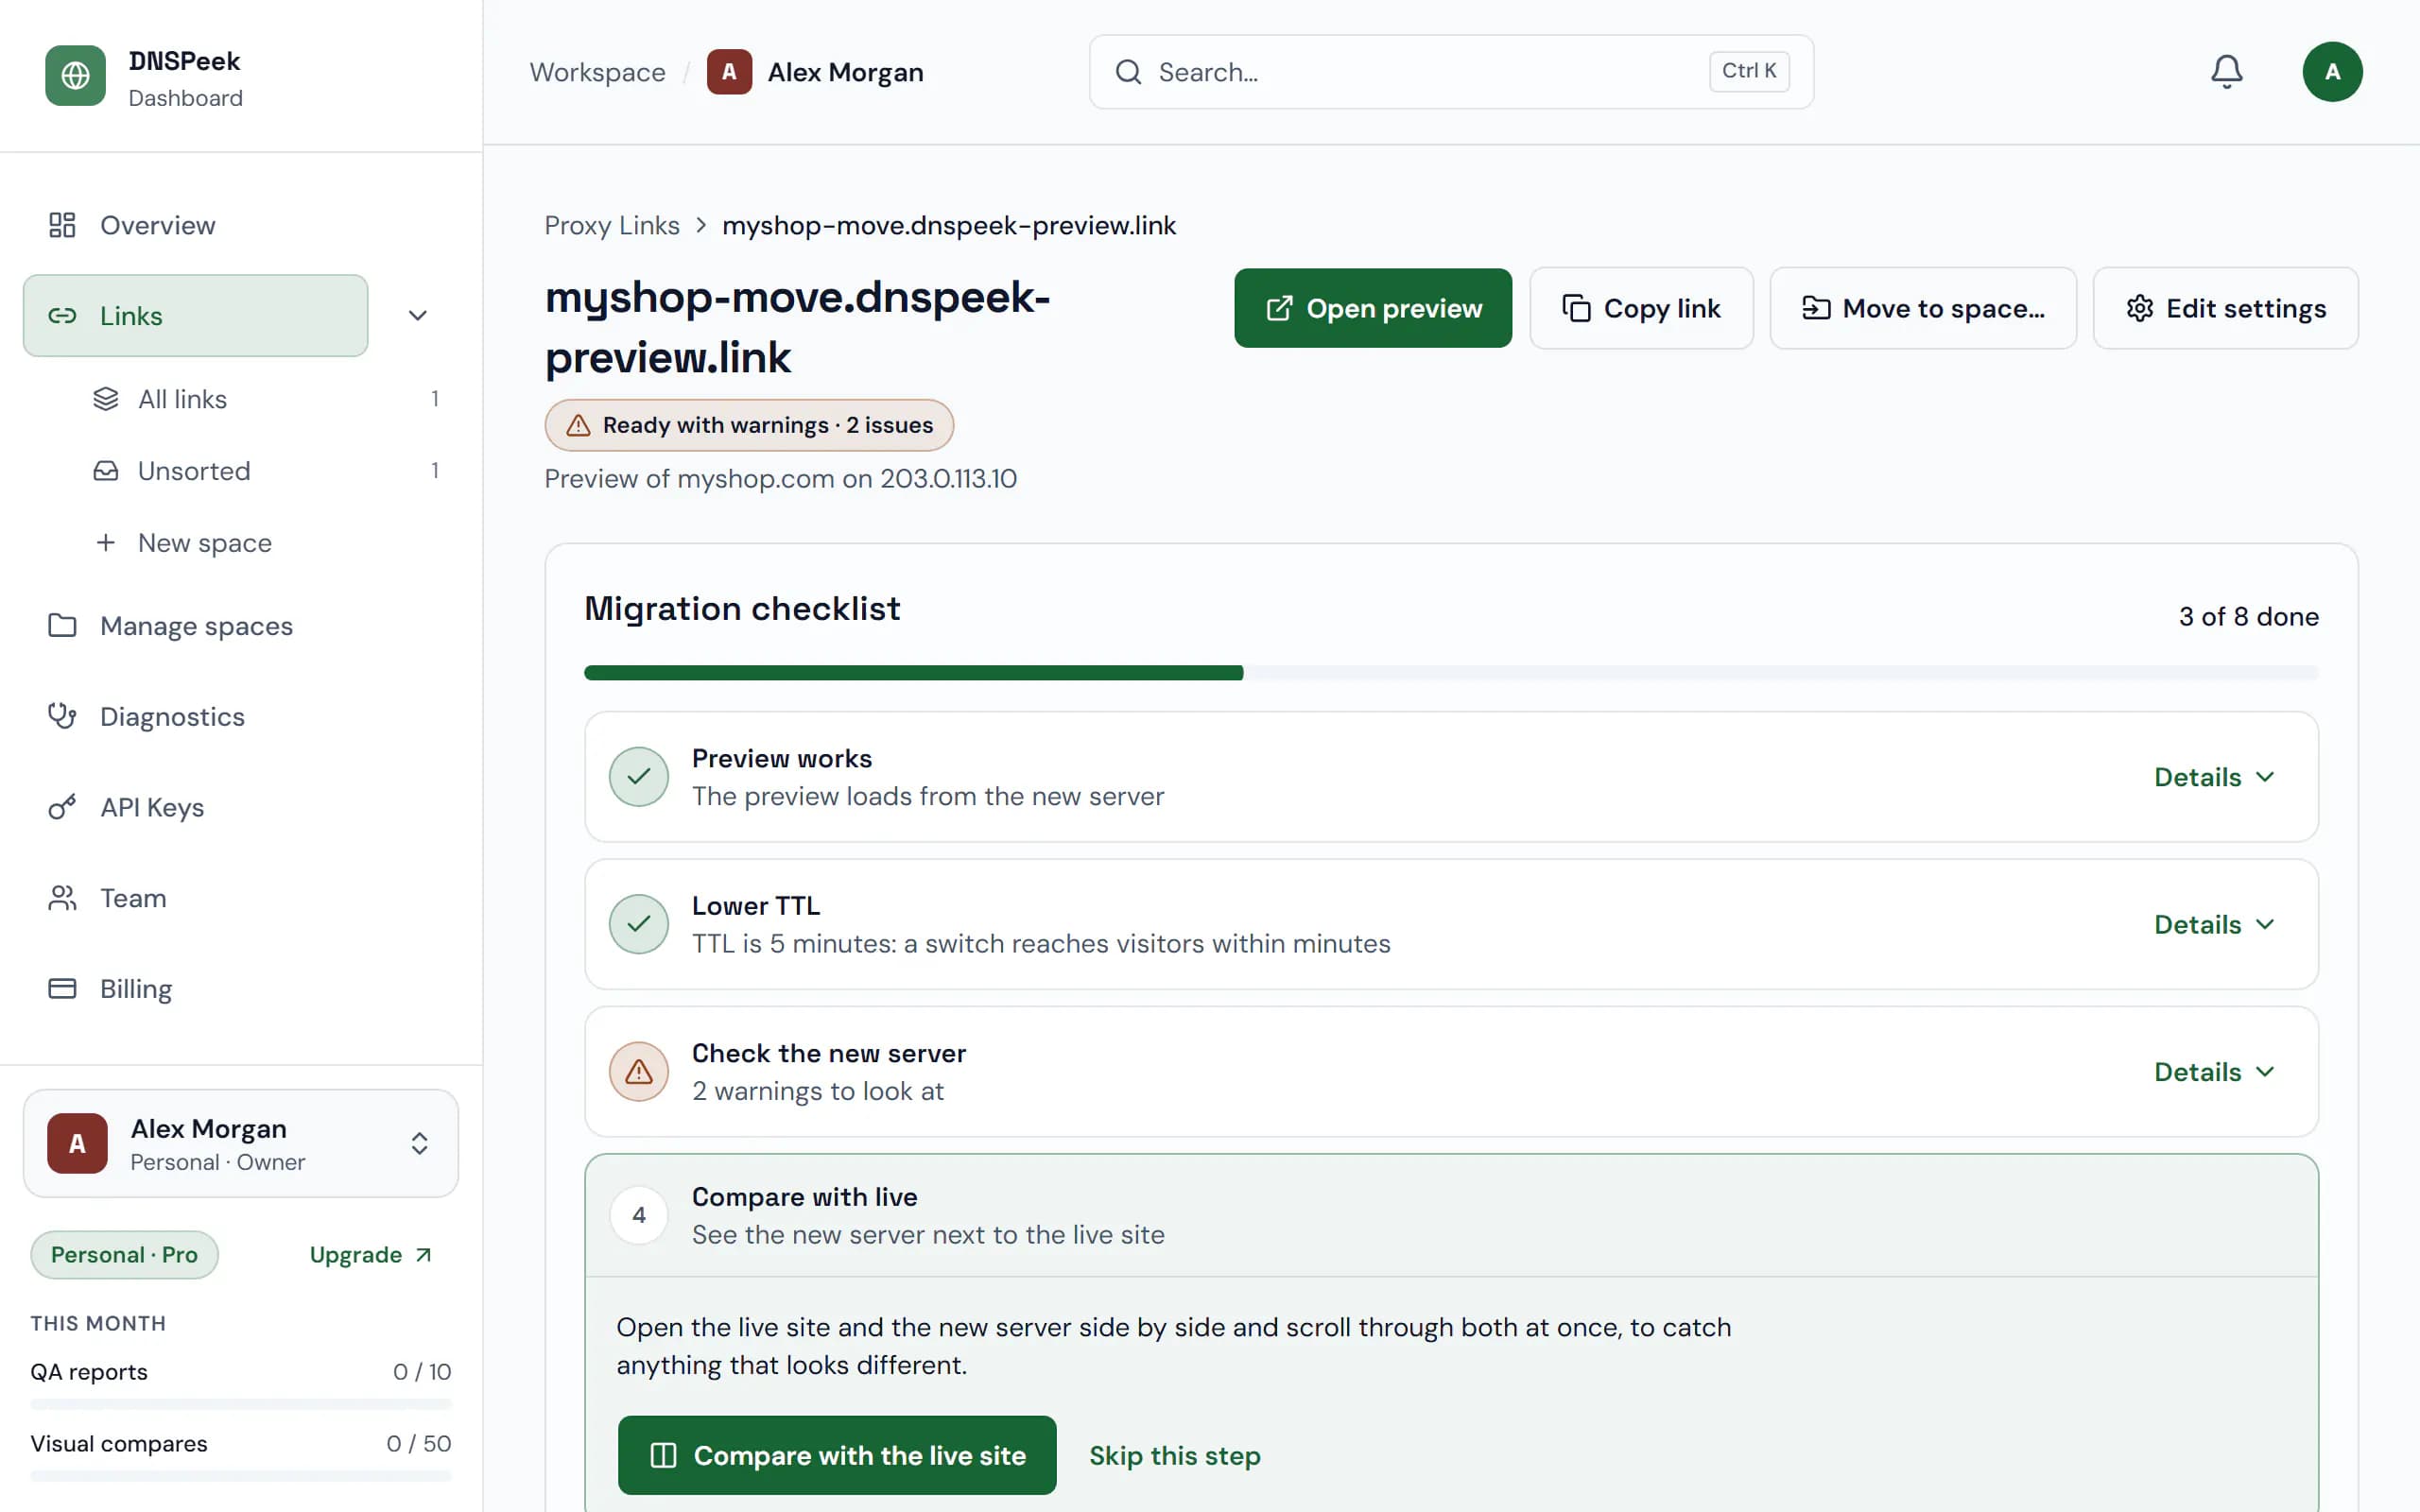Go to Manage spaces
The width and height of the screenshot is (2420, 1512).
[241, 626]
